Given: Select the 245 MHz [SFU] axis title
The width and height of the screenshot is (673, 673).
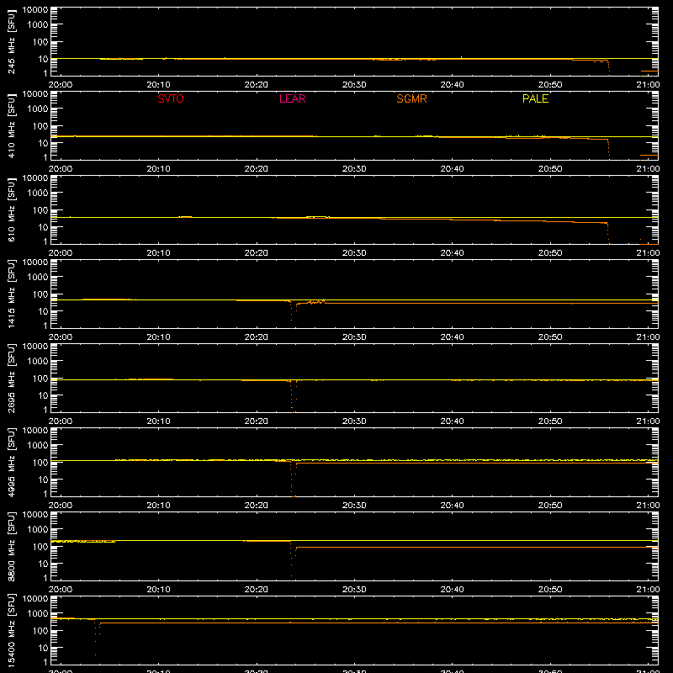Looking at the screenshot, I should pos(11,41).
